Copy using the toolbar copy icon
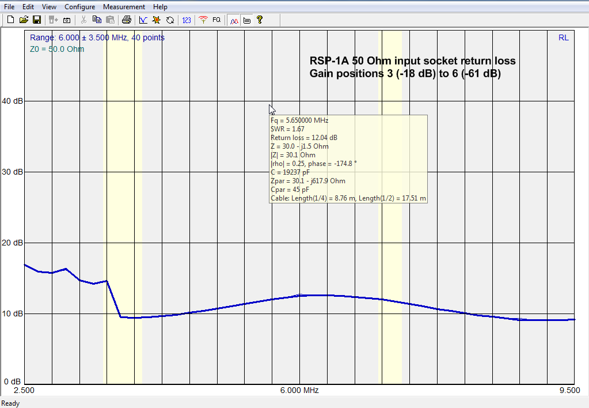This screenshot has width=589, height=408. (x=97, y=20)
